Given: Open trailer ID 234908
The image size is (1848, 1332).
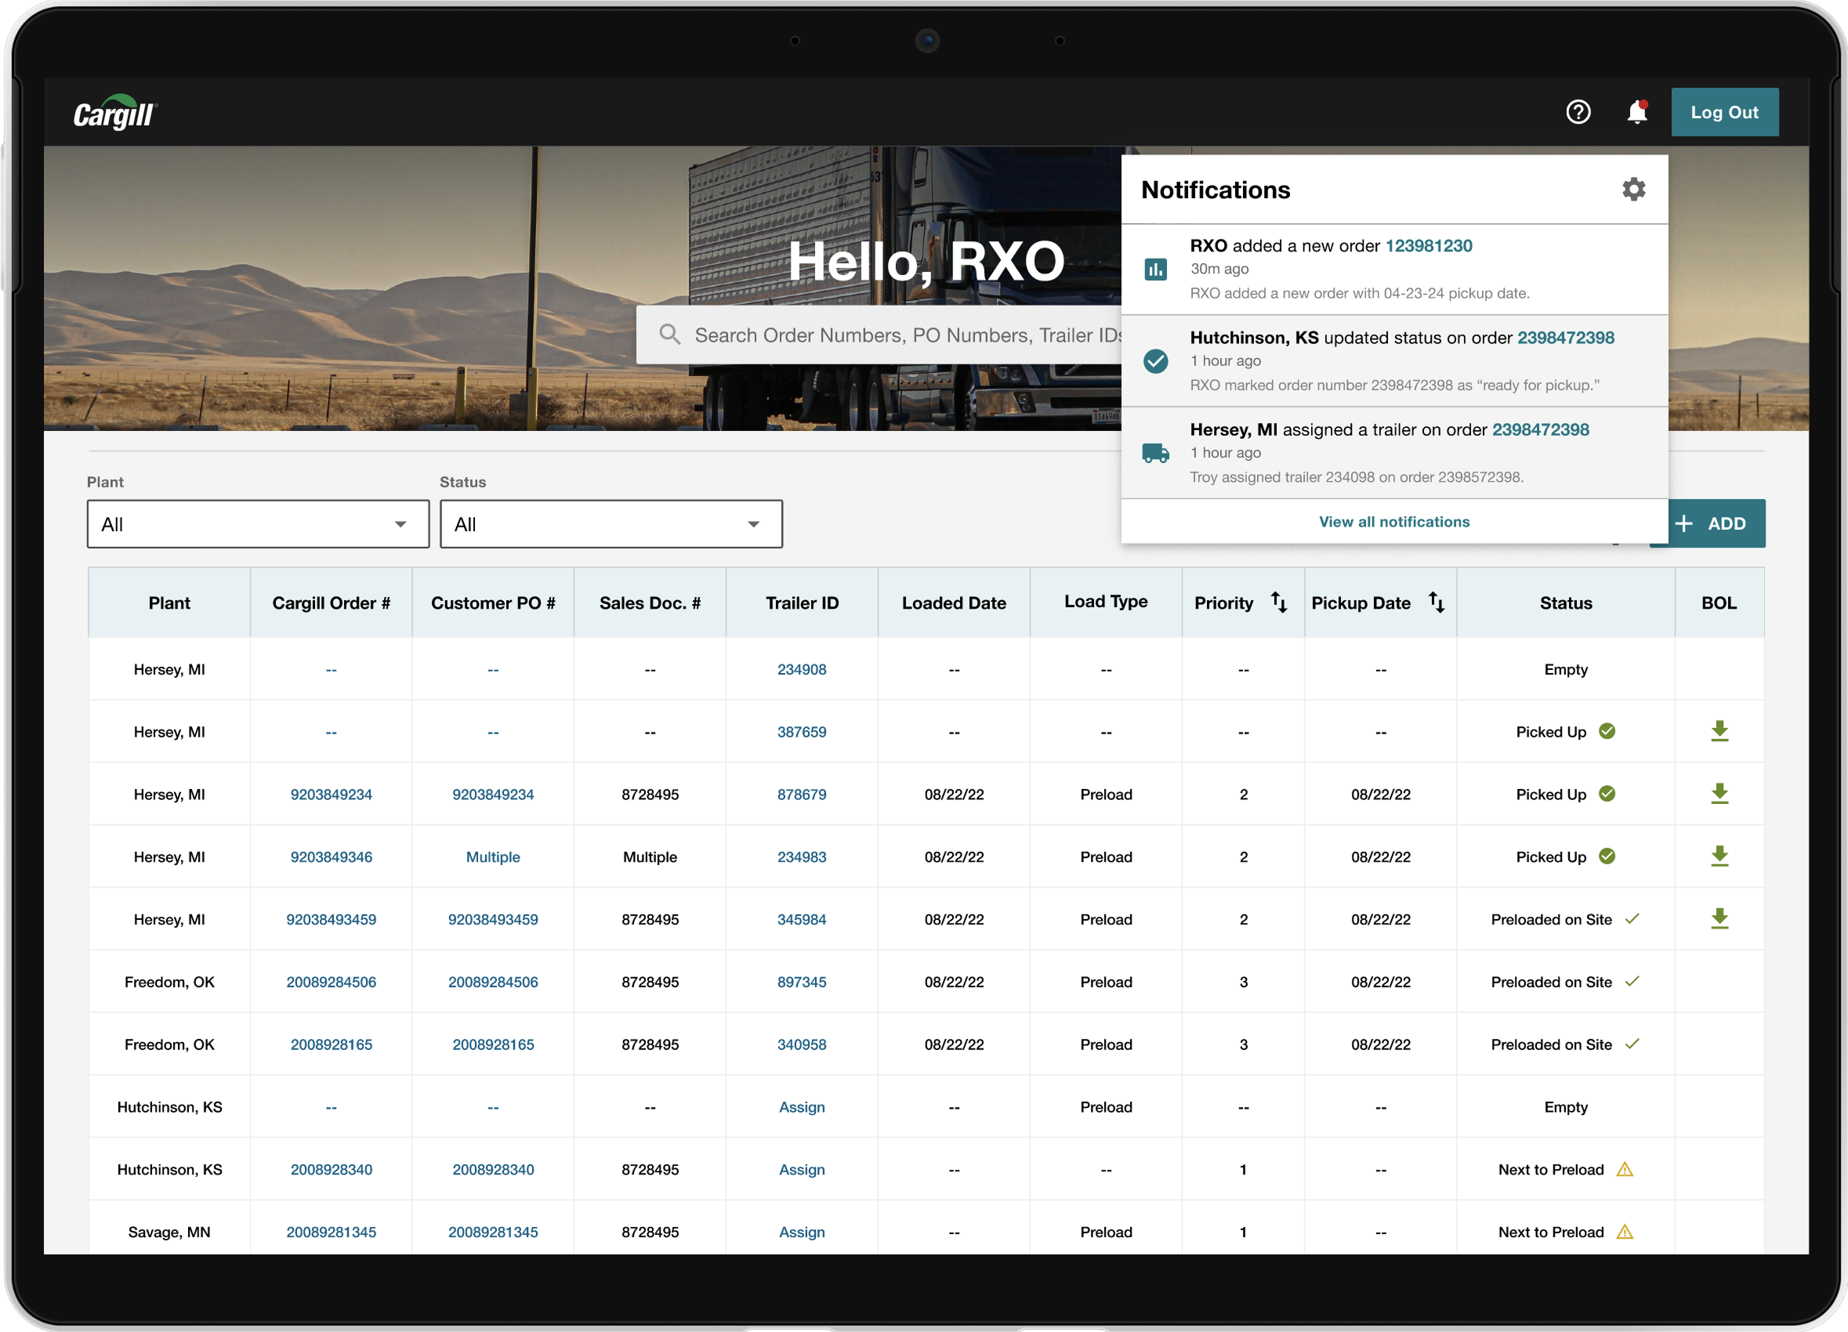Looking at the screenshot, I should point(802,669).
